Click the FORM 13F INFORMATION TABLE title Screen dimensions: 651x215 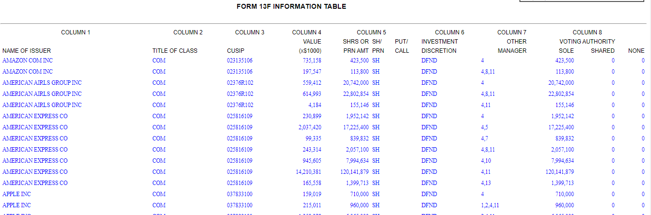(291, 6)
